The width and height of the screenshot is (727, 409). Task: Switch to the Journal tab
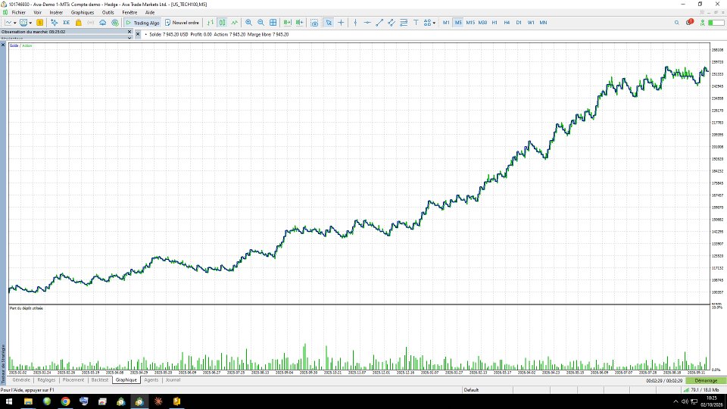point(173,379)
